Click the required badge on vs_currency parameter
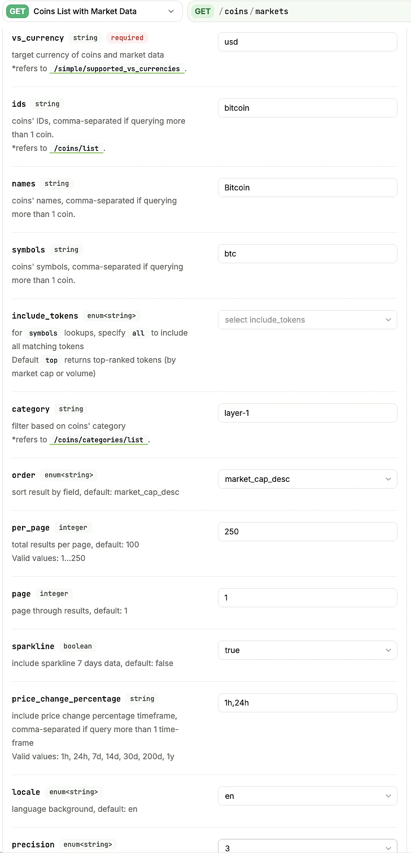Screen dimensions: 411x853 (127, 38)
